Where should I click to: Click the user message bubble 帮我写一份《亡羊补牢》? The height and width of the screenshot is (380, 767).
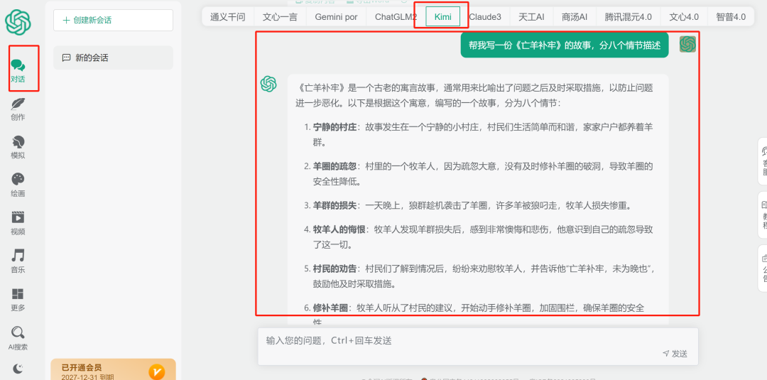[x=565, y=45]
